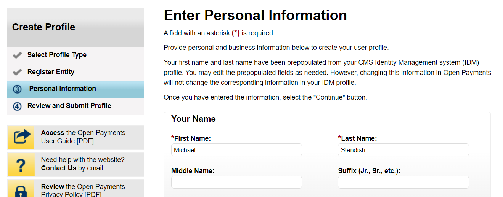The height and width of the screenshot is (197, 503).
Task: Click the Last Name input field
Action: click(x=403, y=150)
